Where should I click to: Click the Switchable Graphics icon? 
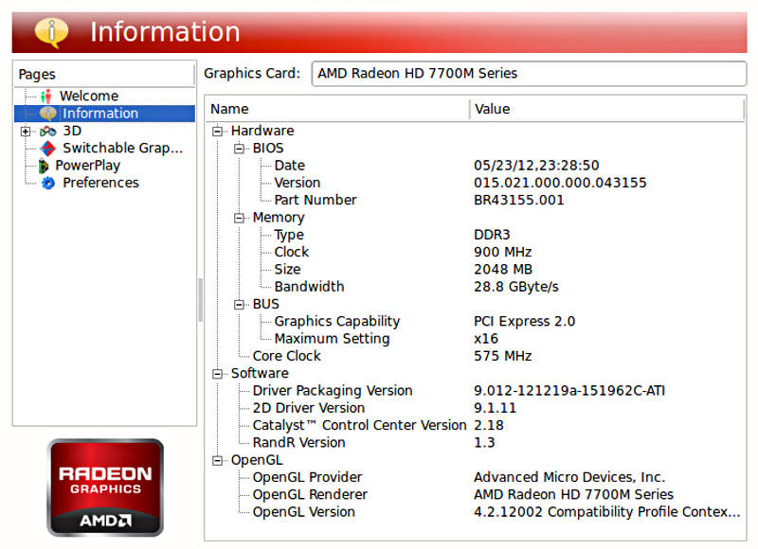point(47,149)
